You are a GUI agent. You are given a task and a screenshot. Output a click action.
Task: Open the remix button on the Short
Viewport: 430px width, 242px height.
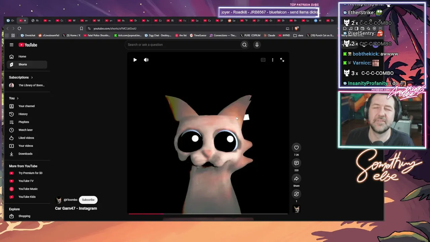tap(296, 194)
